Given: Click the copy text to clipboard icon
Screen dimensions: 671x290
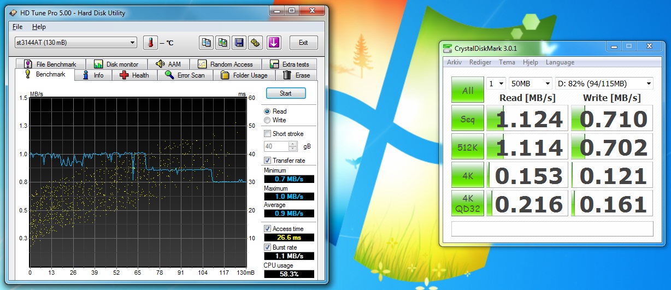Looking at the screenshot, I should [x=206, y=43].
